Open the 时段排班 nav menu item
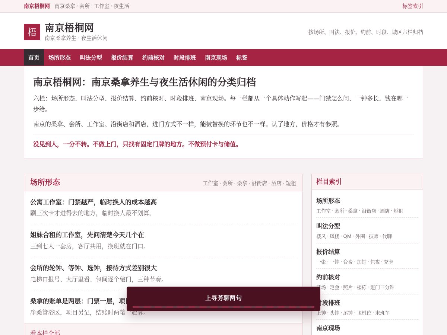 pyautogui.click(x=185, y=57)
